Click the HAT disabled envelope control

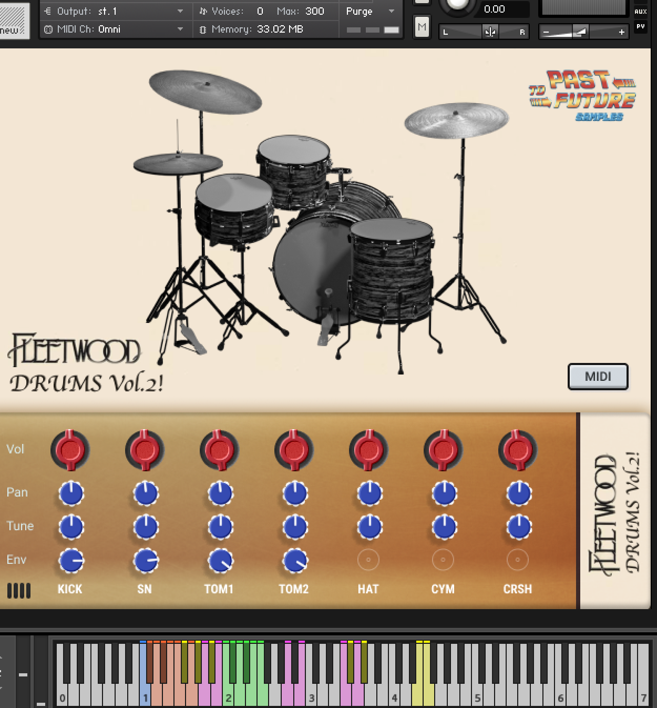368,560
